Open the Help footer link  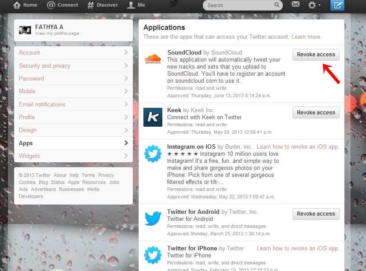click(x=74, y=175)
